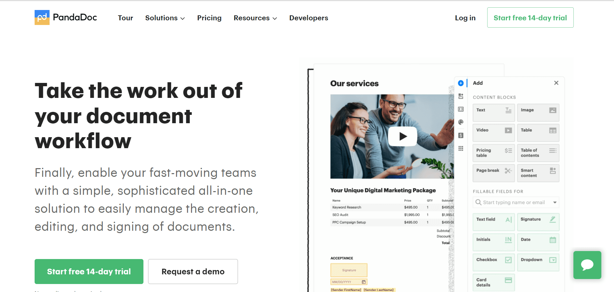The image size is (614, 292).
Task: Expand the Resources menu
Action: pos(255,18)
